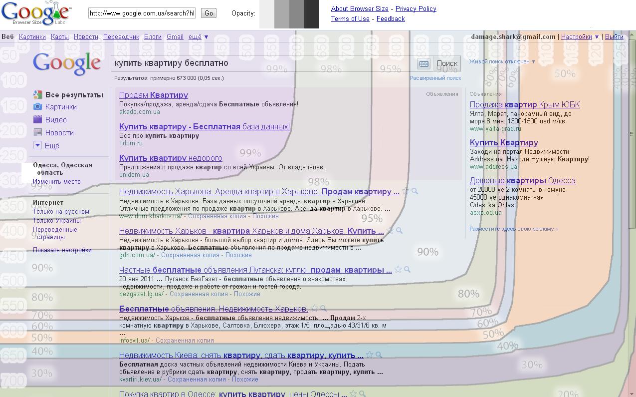Viewport: 636px width, 397px height.
Task: Select the lightest opacity swatch
Action: coord(267,14)
